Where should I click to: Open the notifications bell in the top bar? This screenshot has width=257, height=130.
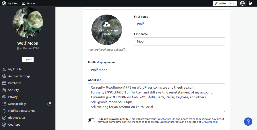tap(250, 3)
